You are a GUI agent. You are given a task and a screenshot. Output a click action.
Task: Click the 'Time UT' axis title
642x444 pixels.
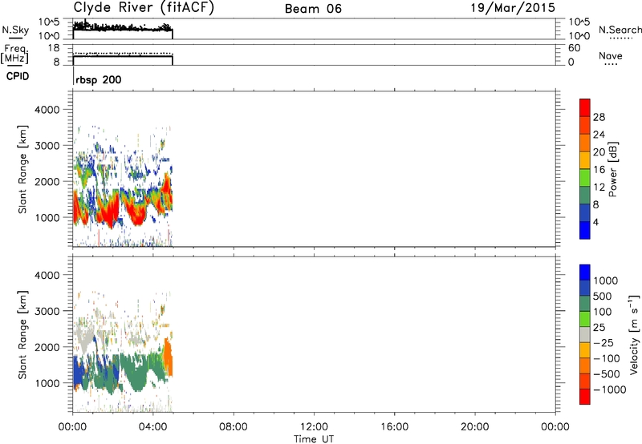pyautogui.click(x=314, y=439)
